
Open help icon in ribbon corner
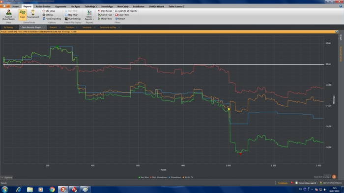click(x=341, y=6)
